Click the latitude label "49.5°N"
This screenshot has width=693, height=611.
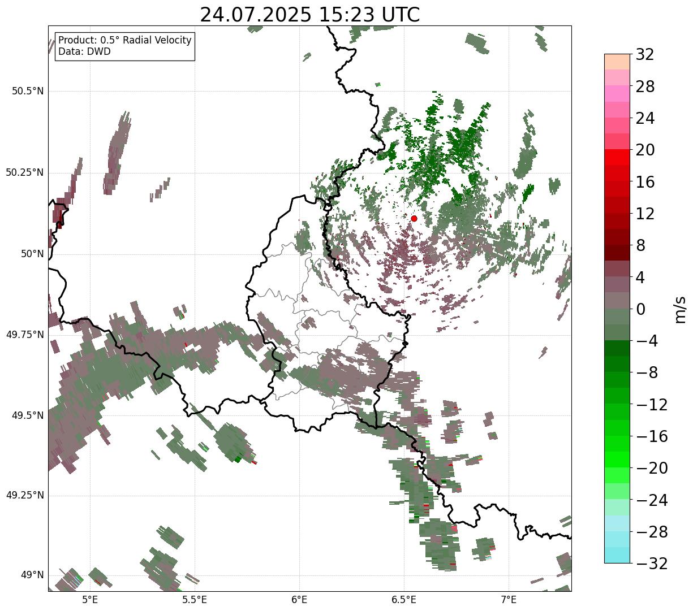pyautogui.click(x=28, y=415)
